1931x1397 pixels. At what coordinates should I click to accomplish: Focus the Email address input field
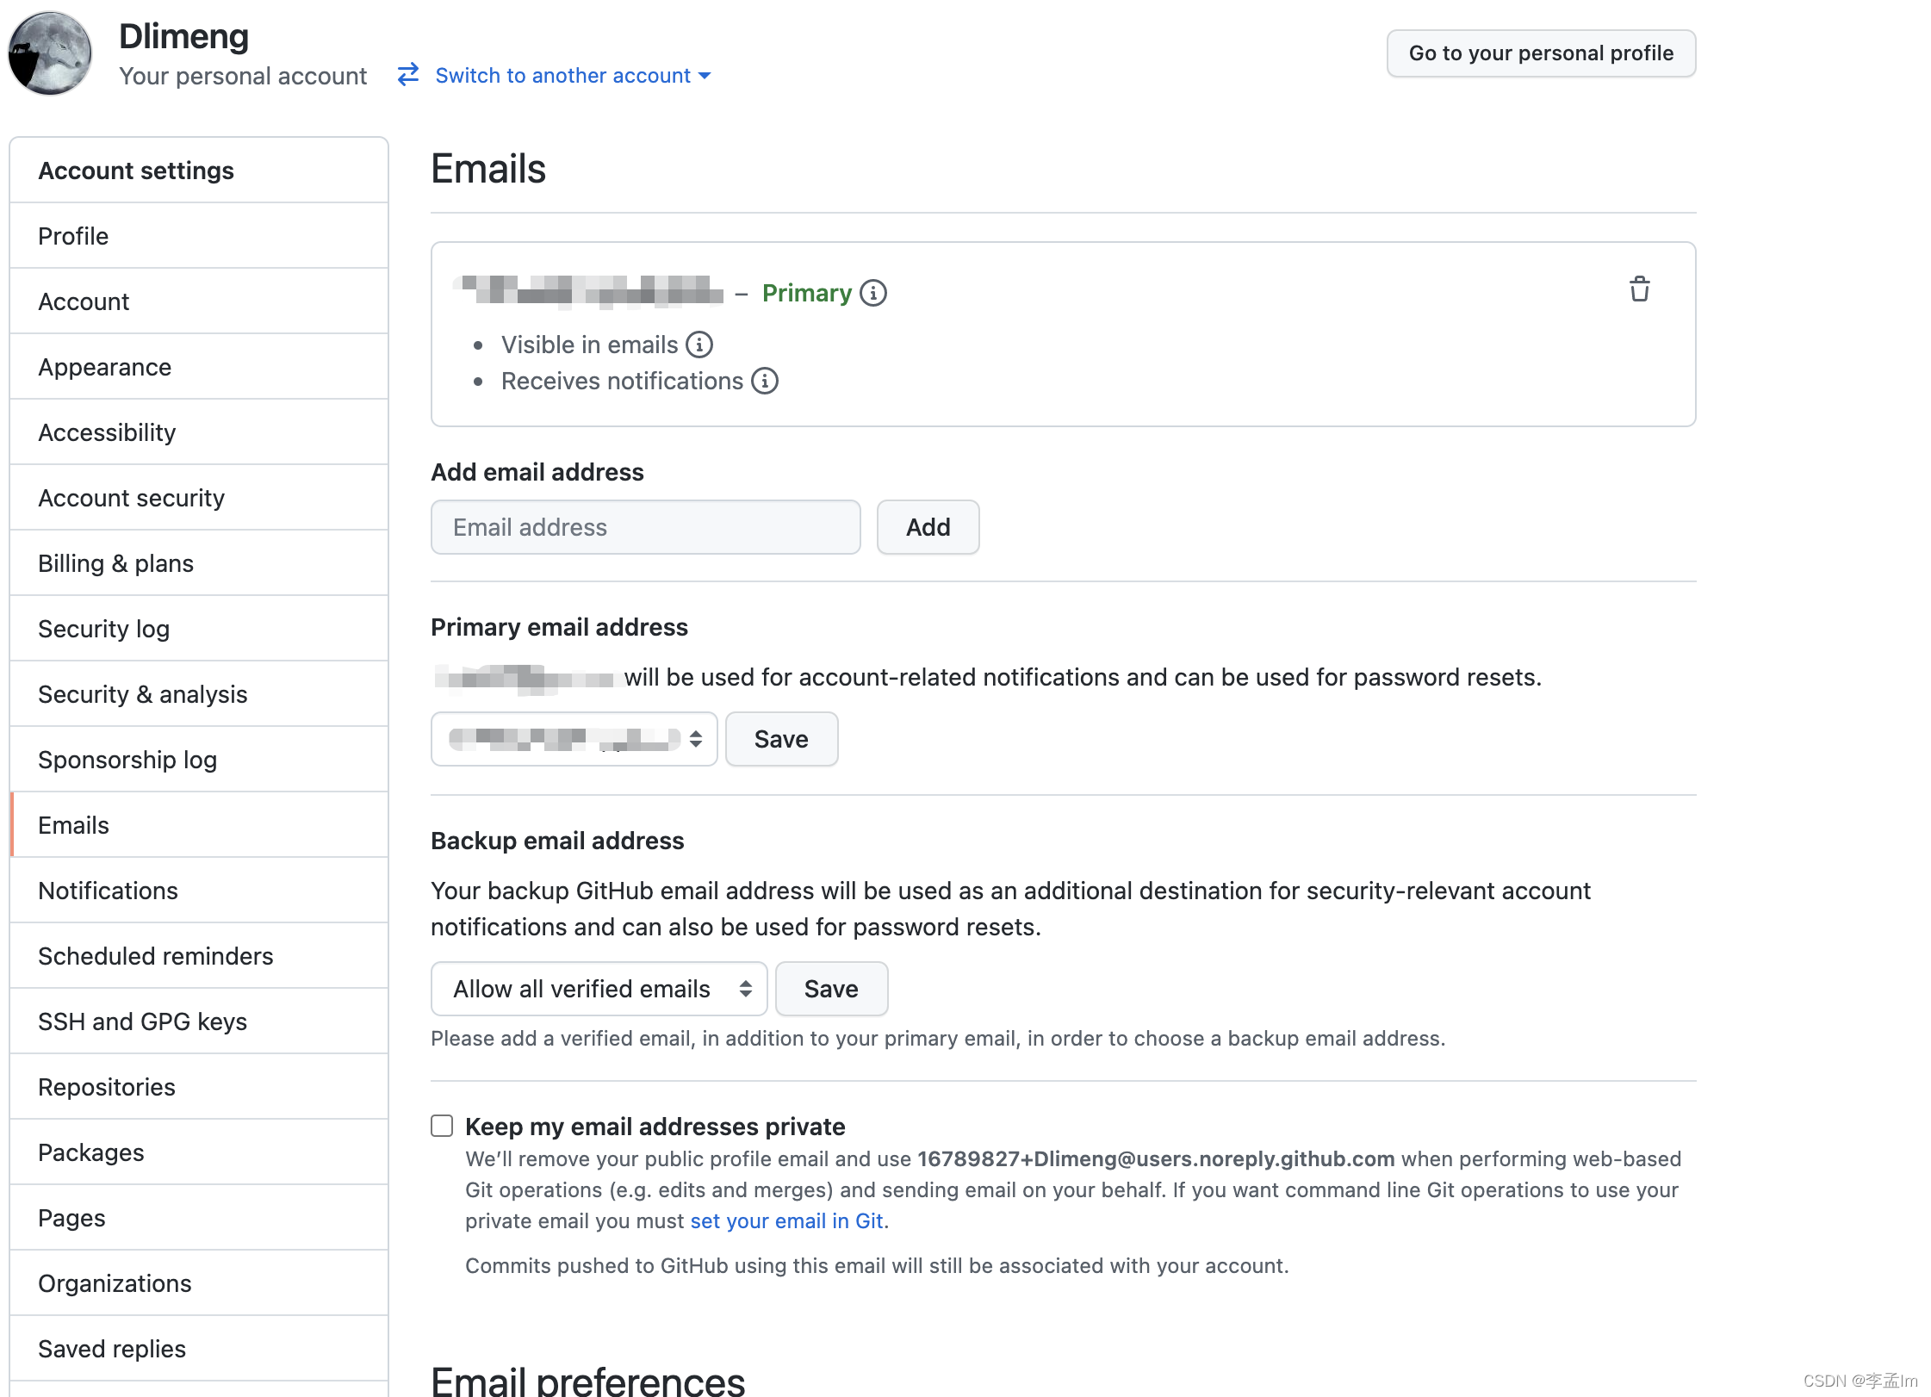click(646, 527)
